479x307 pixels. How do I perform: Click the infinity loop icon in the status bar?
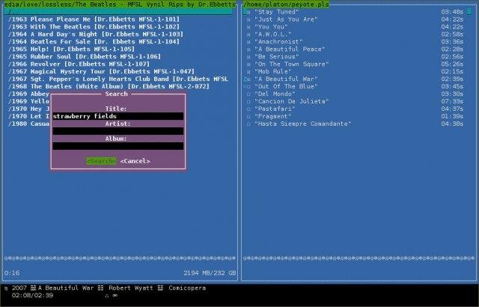[115, 296]
